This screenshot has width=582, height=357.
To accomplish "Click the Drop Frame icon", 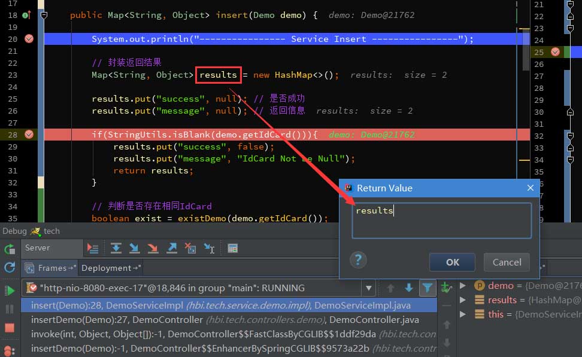I will pos(190,248).
